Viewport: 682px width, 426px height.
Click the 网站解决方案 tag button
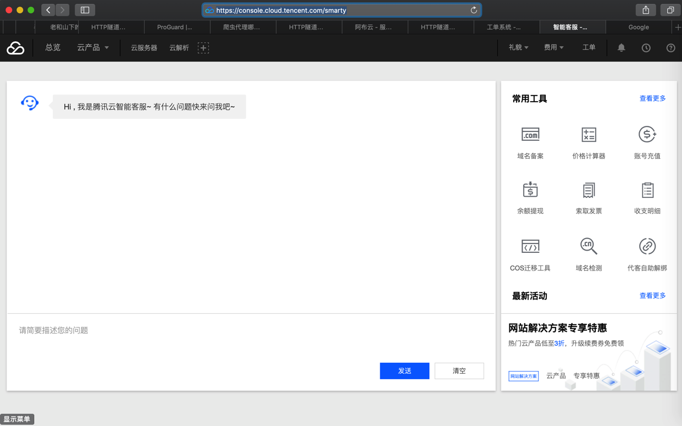[x=523, y=376]
